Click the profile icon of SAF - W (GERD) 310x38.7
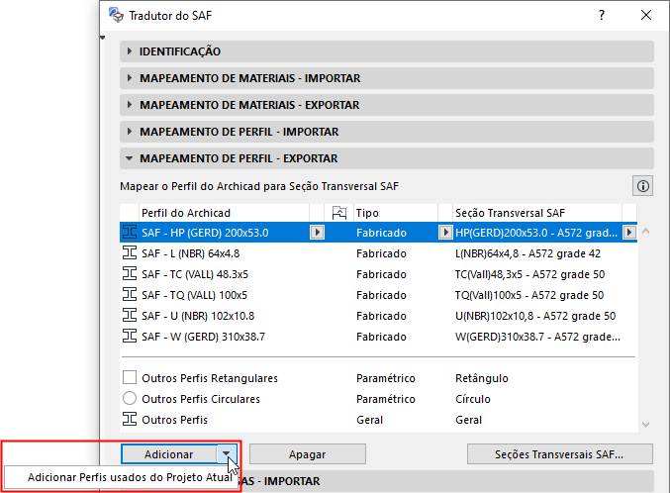Screen dimensions: 670x493 pyautogui.click(x=130, y=336)
